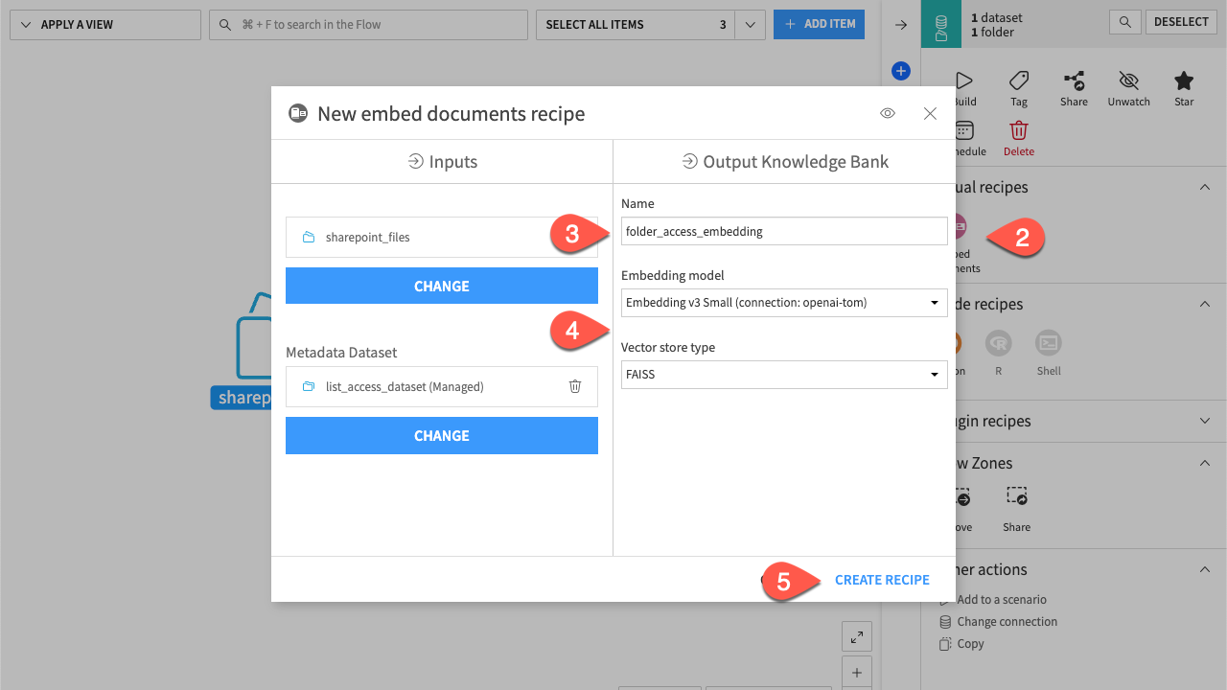Image resolution: width=1227 pixels, height=690 pixels.
Task: Toggle the recipe preview eye icon
Action: pos(887,113)
